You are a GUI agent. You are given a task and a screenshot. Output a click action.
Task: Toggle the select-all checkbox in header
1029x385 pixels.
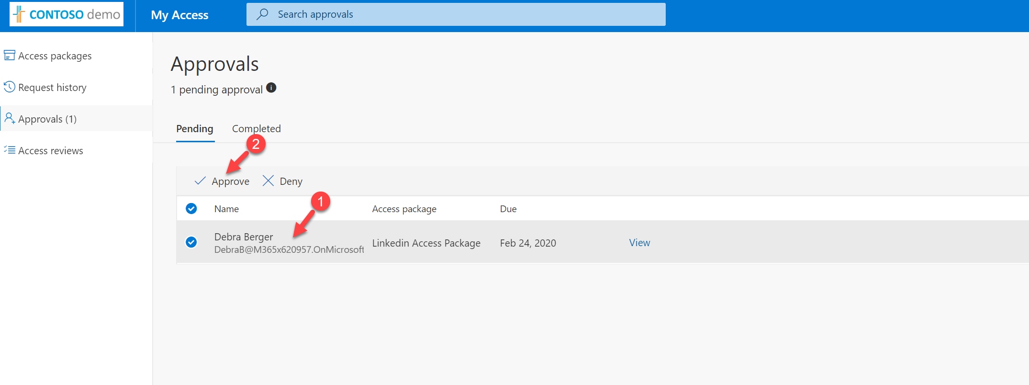click(x=191, y=209)
